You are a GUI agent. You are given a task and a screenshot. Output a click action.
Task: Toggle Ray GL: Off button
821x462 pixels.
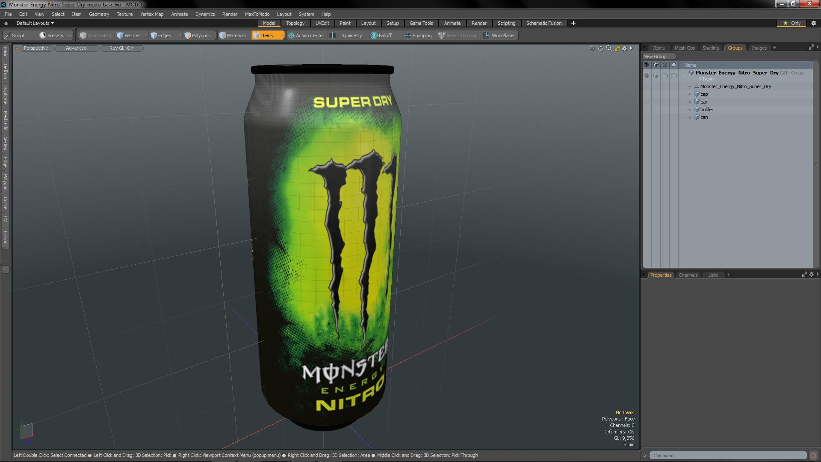click(121, 48)
